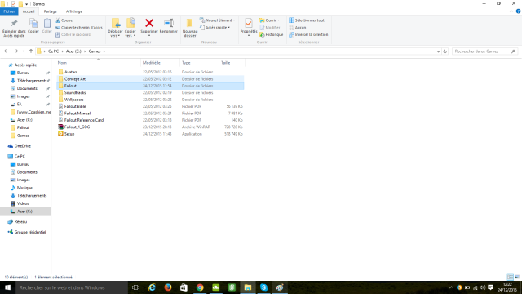Open the Ouvrir ribbon dropdown
This screenshot has height=294, width=522.
point(269,20)
